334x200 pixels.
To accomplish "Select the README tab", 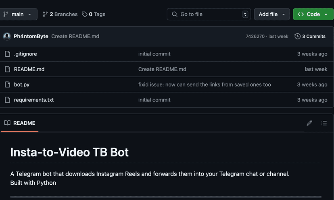I will [20, 123].
